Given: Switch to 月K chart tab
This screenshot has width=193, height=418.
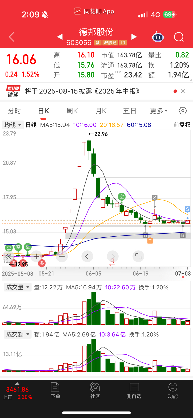Looking at the screenshot, I should click(101, 111).
